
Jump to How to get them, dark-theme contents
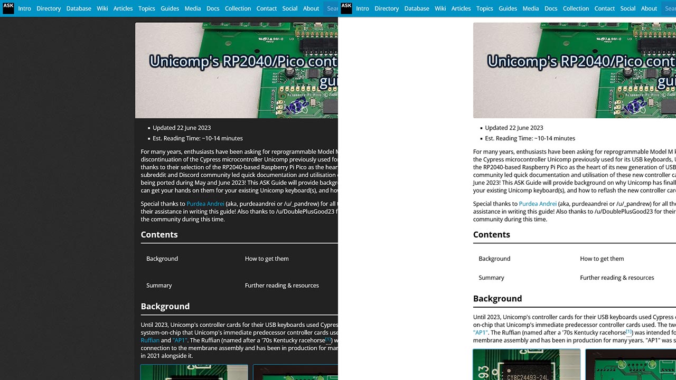pyautogui.click(x=267, y=259)
